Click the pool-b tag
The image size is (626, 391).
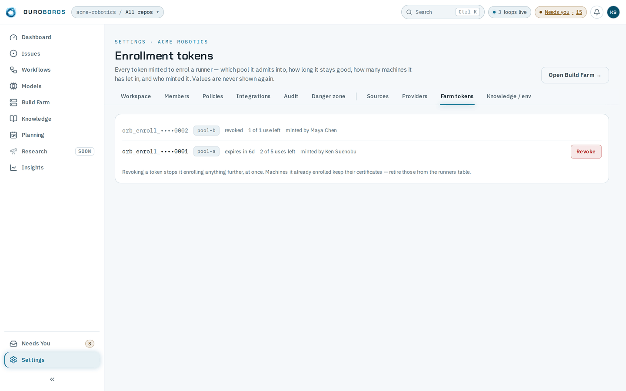[x=206, y=130]
